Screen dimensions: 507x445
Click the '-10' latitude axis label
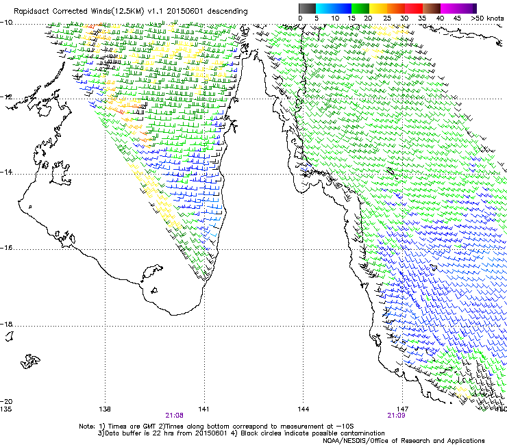pos(6,23)
